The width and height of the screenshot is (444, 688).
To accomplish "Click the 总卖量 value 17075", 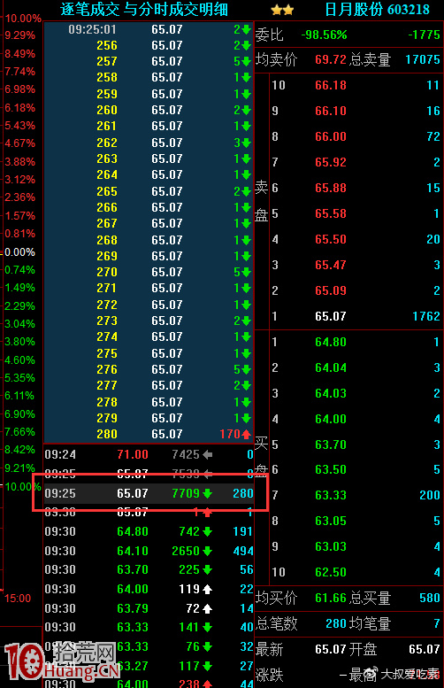I will pyautogui.click(x=423, y=59).
